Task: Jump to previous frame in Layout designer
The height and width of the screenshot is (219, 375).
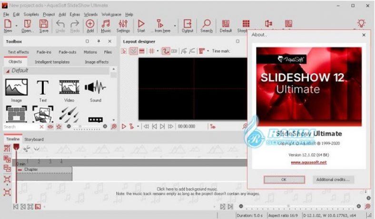Action: pyautogui.click(x=155, y=126)
